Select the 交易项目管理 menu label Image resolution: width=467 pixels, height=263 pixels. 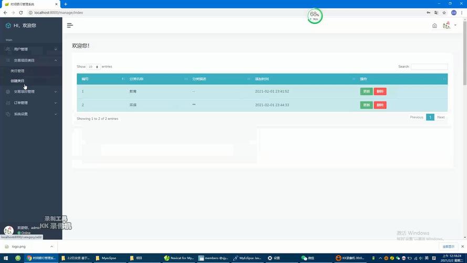click(24, 92)
